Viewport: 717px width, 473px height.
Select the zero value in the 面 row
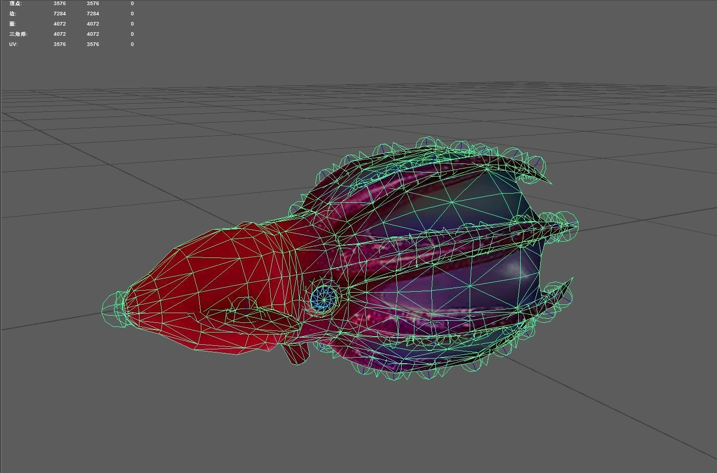click(132, 24)
